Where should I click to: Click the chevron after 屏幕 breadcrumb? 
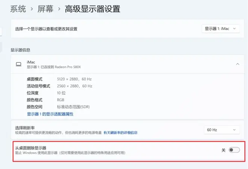pyautogui.click(x=59, y=9)
